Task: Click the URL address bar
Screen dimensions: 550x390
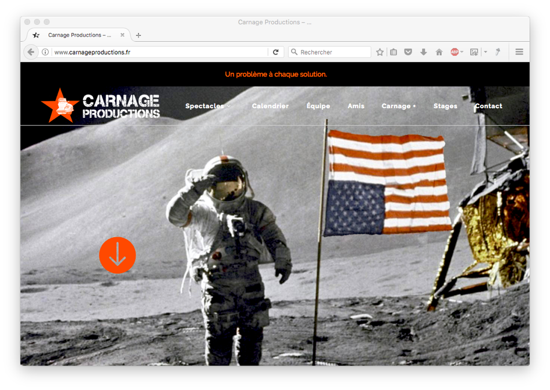Action: point(159,52)
